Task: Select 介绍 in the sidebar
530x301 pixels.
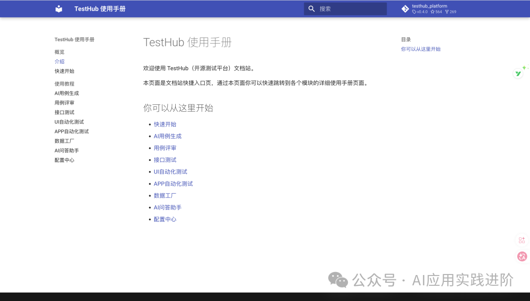Action: point(59,61)
